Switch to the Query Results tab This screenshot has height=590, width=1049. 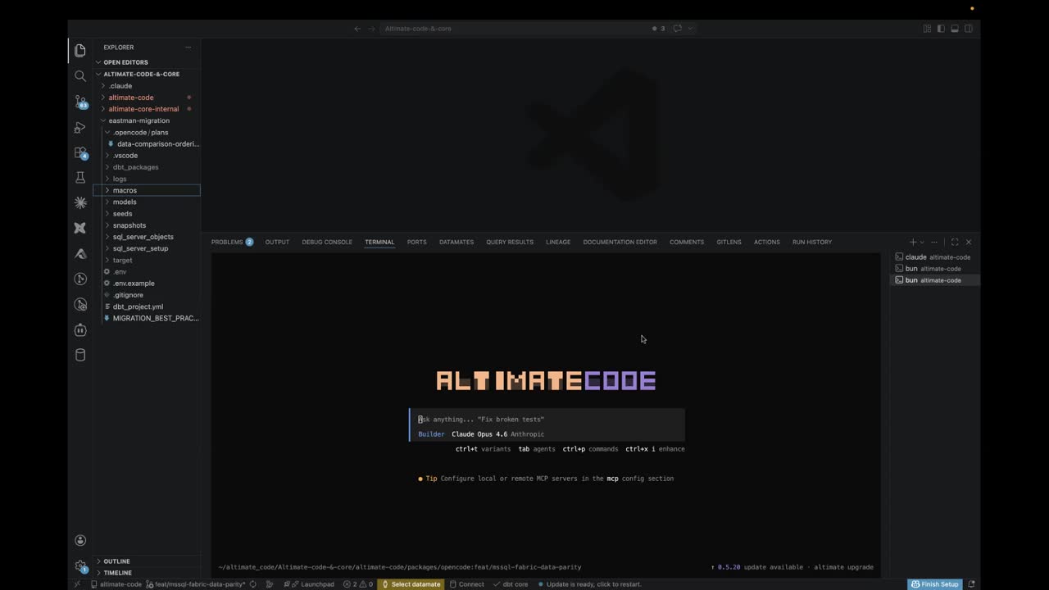pyautogui.click(x=510, y=242)
